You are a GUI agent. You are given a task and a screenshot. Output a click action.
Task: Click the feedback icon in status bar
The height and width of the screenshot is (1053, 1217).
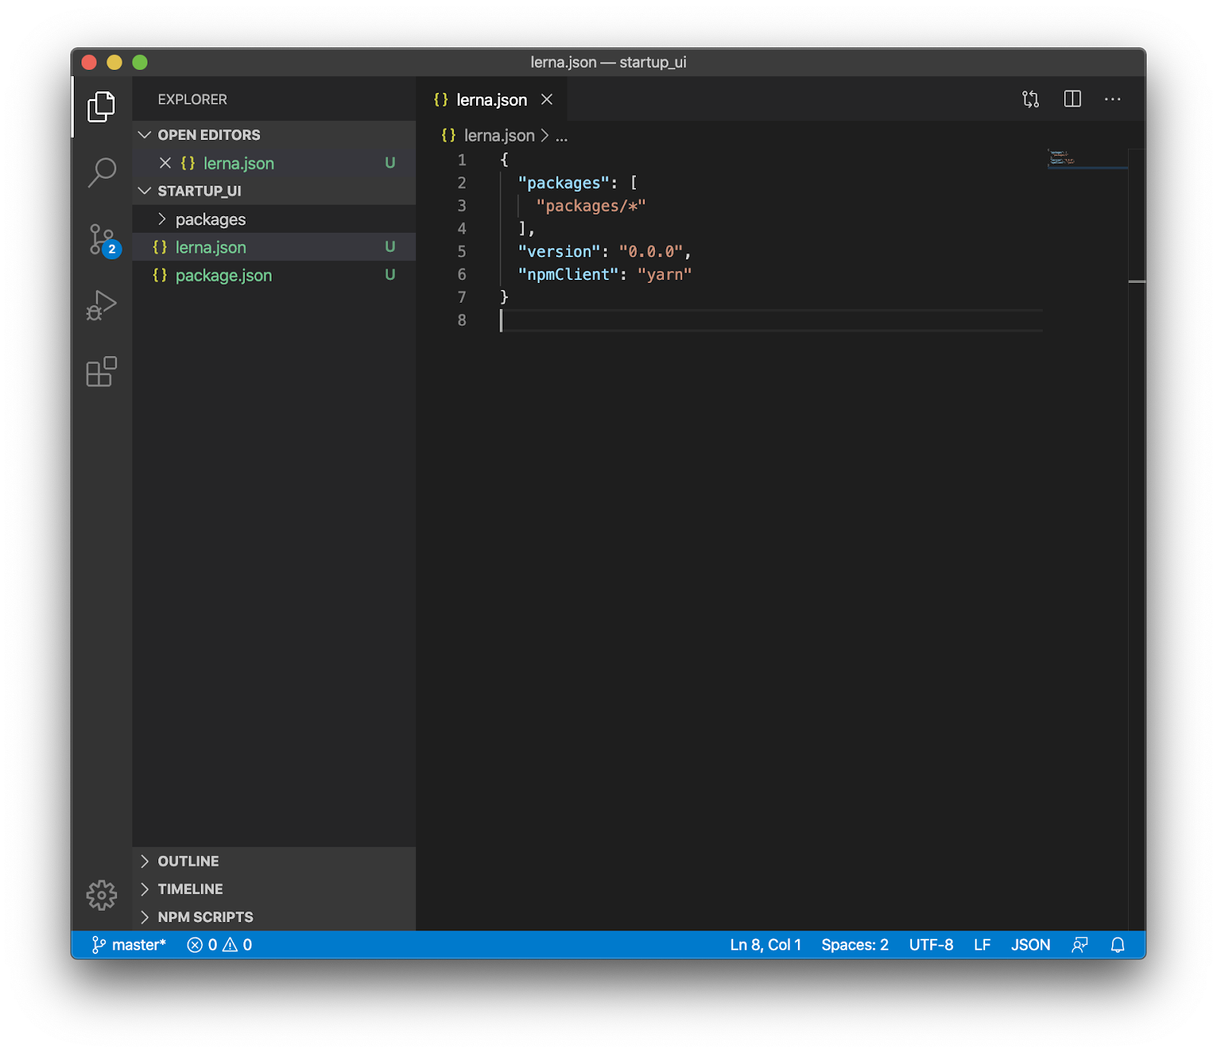tap(1079, 944)
